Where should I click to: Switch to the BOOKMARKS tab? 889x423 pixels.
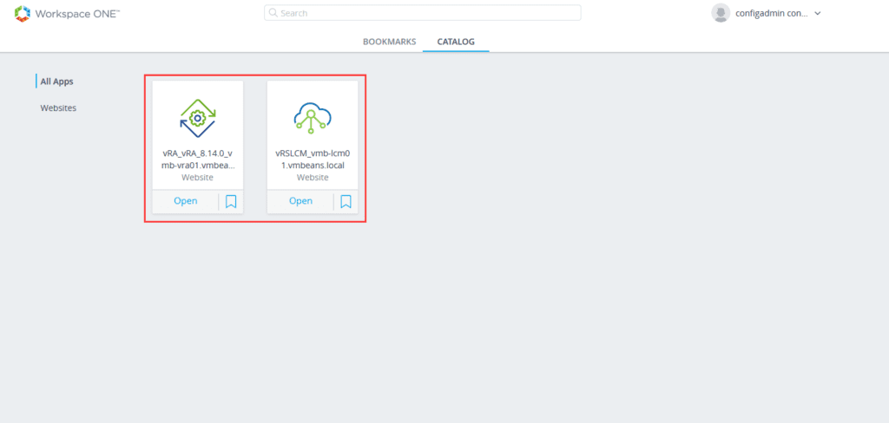(390, 42)
